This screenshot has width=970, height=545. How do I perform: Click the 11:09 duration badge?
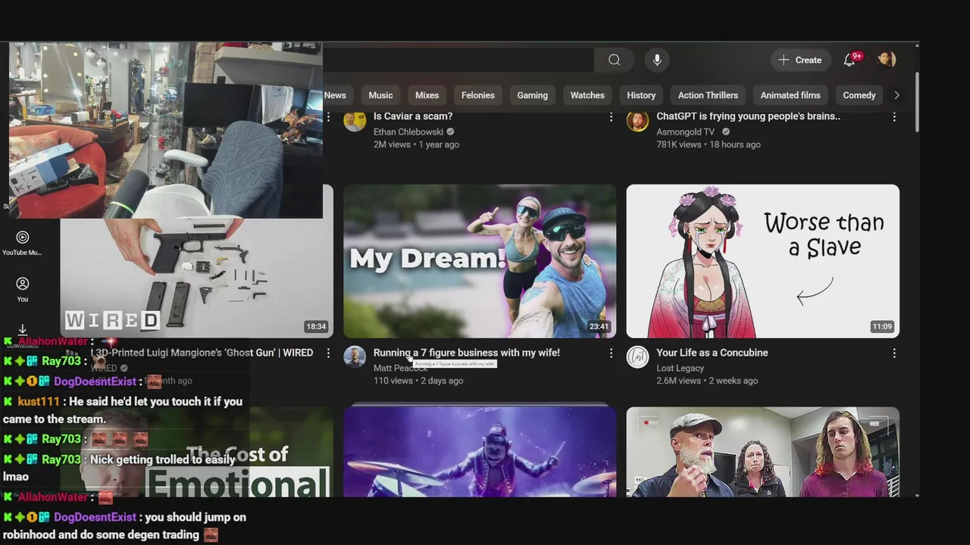click(882, 327)
